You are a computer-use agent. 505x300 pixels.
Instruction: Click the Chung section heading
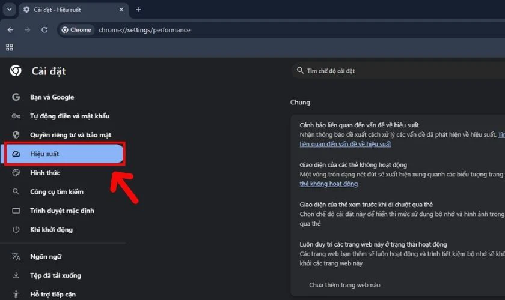(x=300, y=102)
